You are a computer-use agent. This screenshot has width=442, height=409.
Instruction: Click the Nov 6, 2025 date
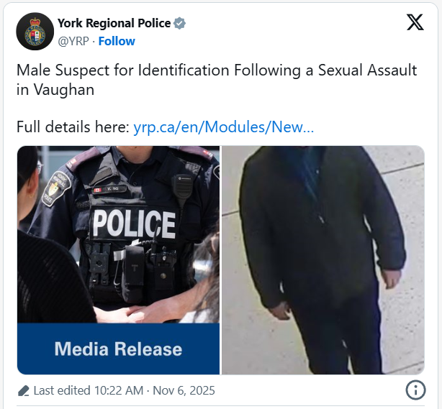[x=184, y=391]
